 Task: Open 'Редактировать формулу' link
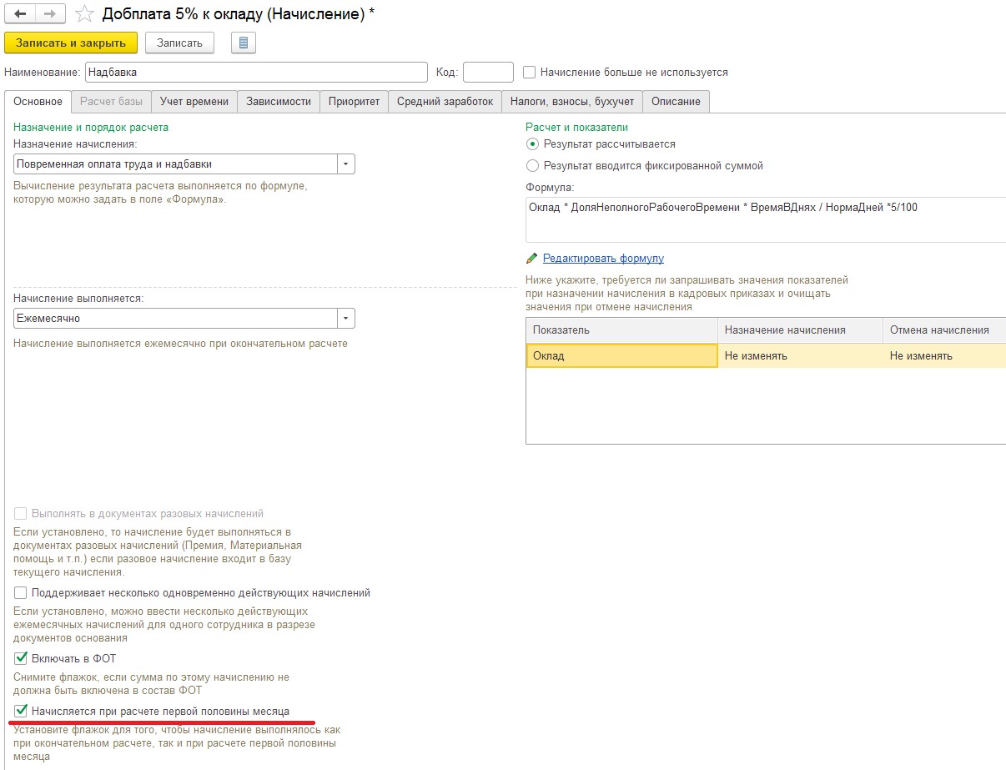603,259
